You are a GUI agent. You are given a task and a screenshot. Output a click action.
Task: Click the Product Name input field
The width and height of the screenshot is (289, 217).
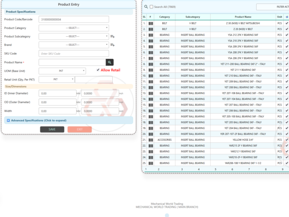point(72,62)
